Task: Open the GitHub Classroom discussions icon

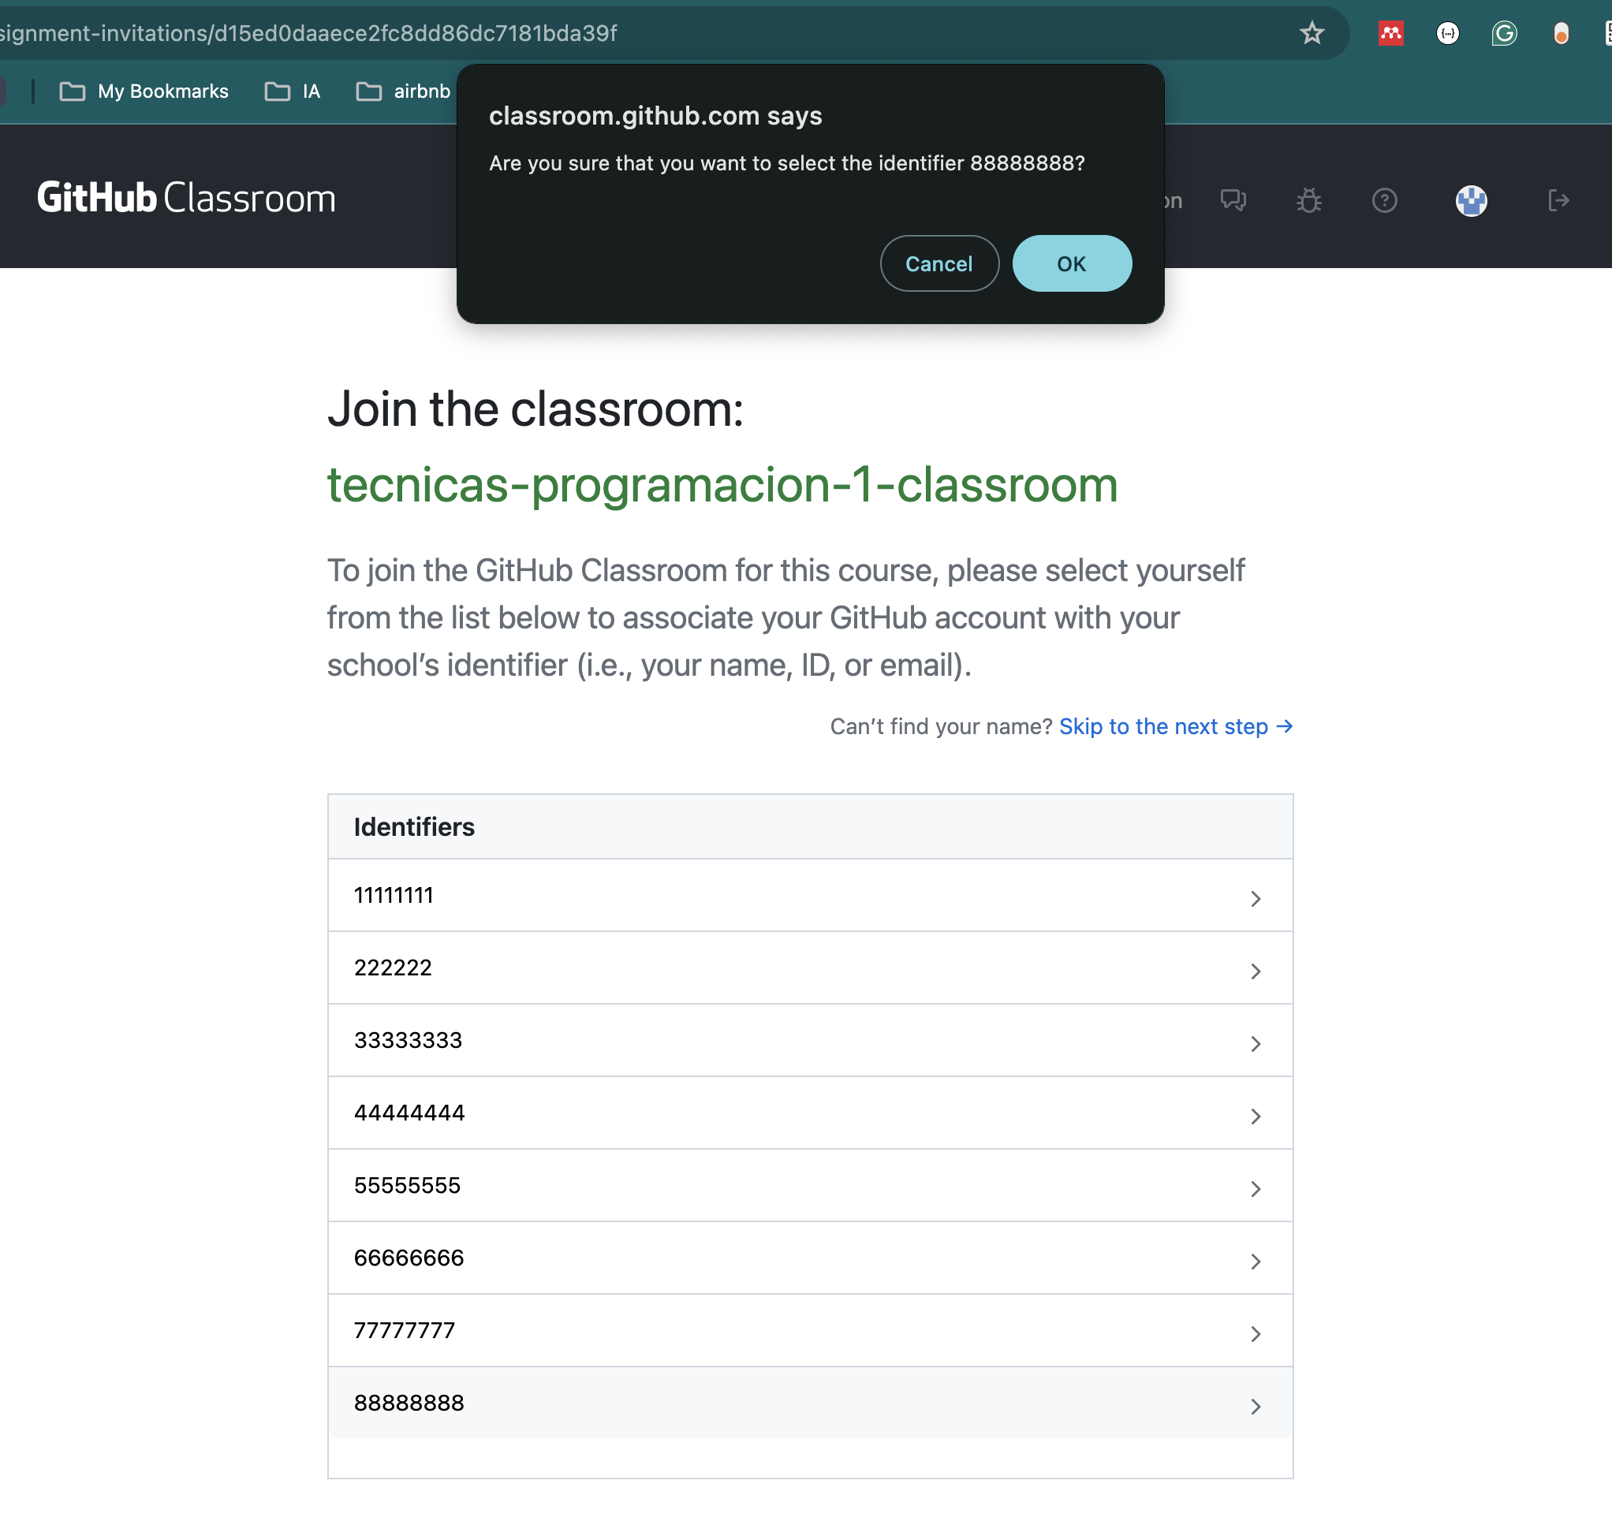Action: click(1233, 200)
